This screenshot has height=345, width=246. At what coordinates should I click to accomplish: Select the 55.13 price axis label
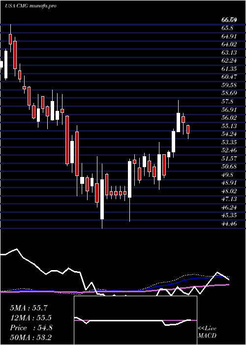[x=229, y=126]
